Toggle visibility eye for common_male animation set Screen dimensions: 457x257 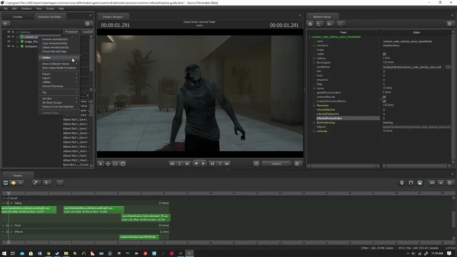9,37
